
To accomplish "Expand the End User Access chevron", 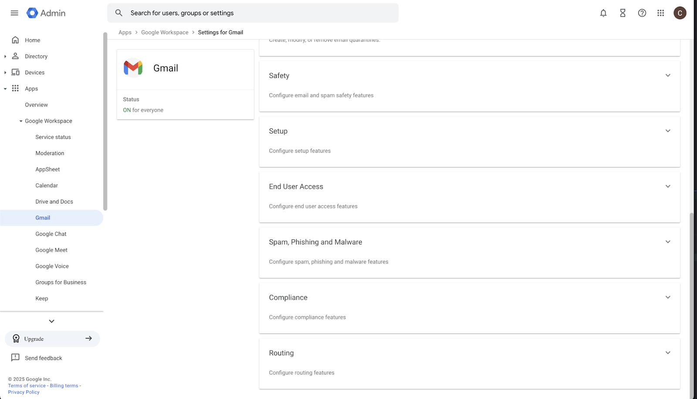I will 668,186.
